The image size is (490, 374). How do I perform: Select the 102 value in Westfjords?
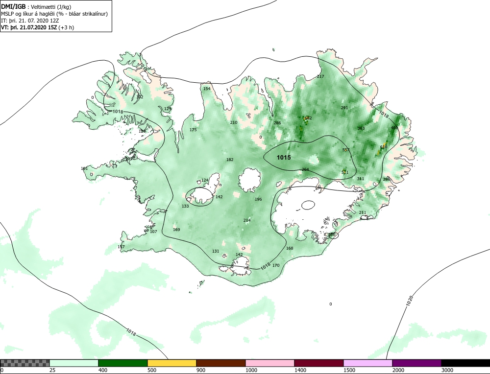[x=140, y=97]
